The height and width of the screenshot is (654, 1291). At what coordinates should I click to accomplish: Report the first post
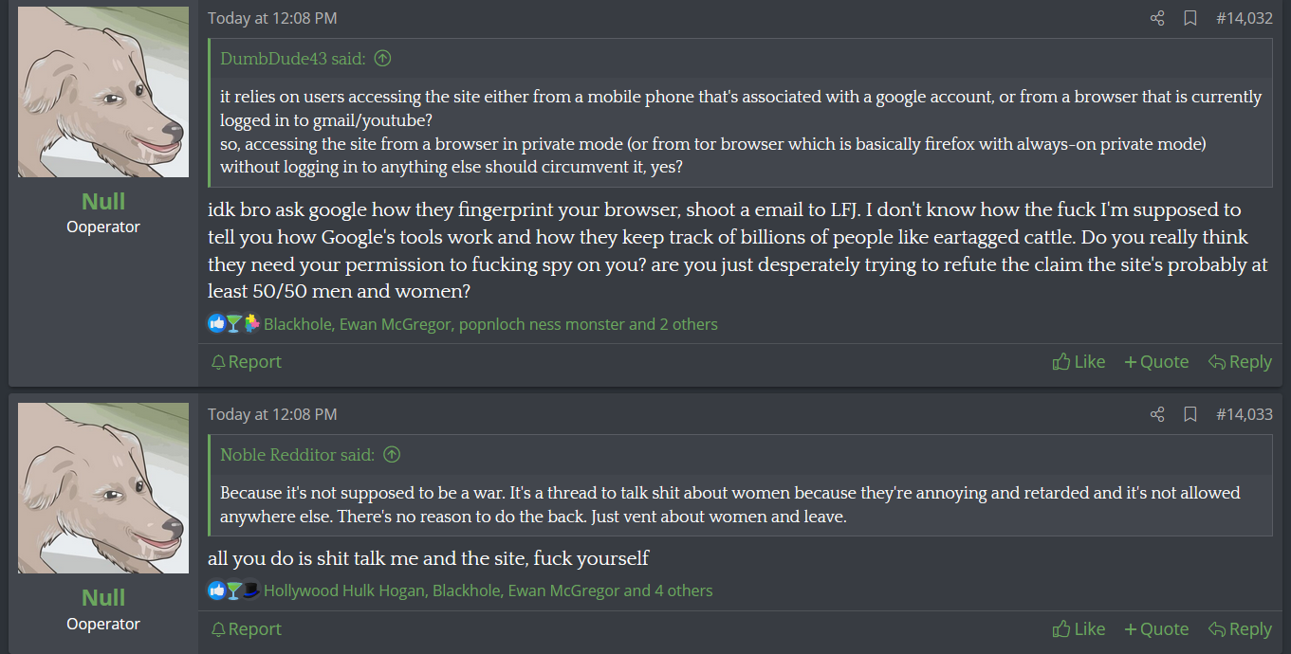pos(247,361)
